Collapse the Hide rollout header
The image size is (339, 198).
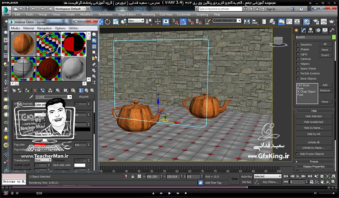[314, 111]
